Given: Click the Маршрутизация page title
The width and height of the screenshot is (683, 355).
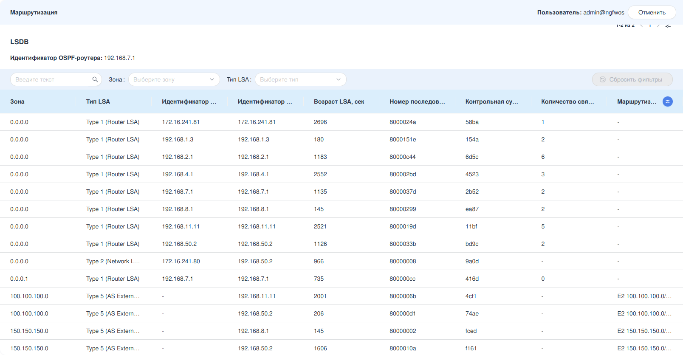Looking at the screenshot, I should click(x=34, y=12).
